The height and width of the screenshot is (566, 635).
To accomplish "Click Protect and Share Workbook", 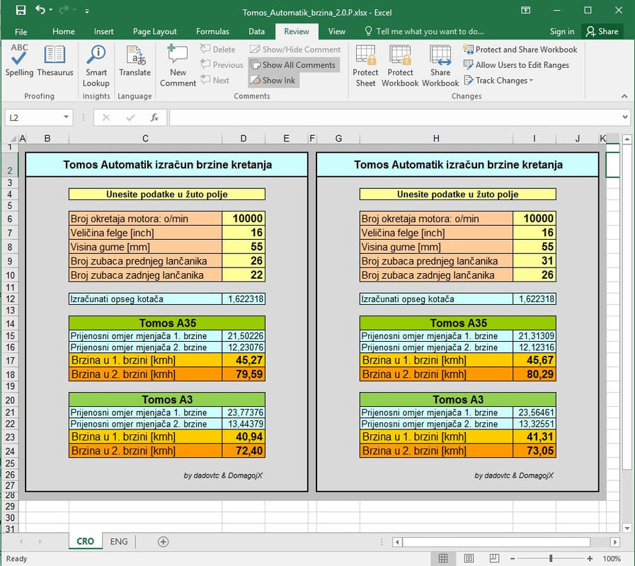I will coord(520,50).
